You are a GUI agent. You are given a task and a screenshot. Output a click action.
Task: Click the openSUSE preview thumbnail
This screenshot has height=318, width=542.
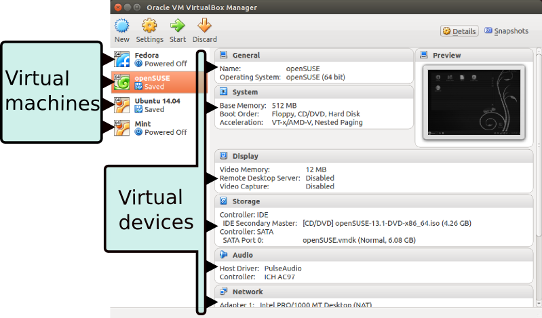point(474,102)
